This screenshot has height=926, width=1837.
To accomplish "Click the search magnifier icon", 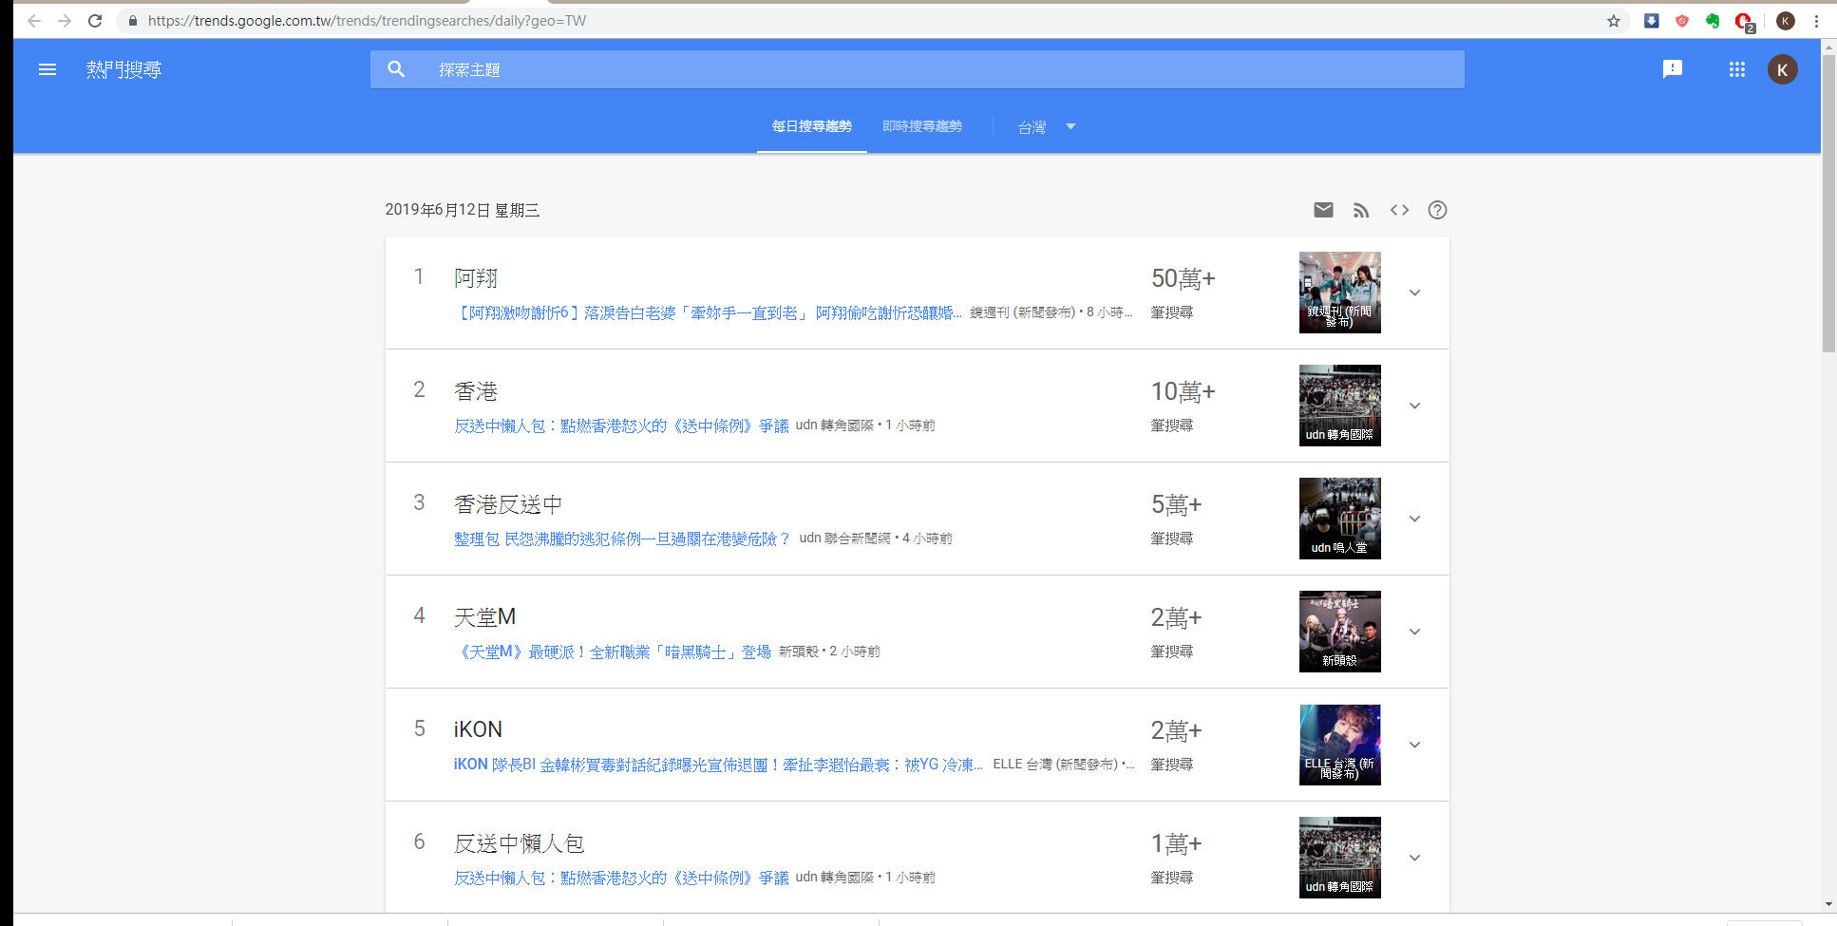I will click(396, 69).
